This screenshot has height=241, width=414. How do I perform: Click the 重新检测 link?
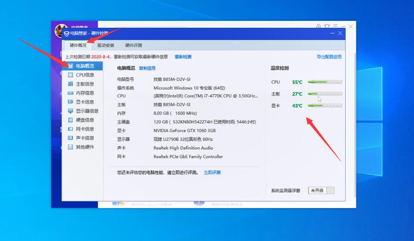tap(183, 57)
